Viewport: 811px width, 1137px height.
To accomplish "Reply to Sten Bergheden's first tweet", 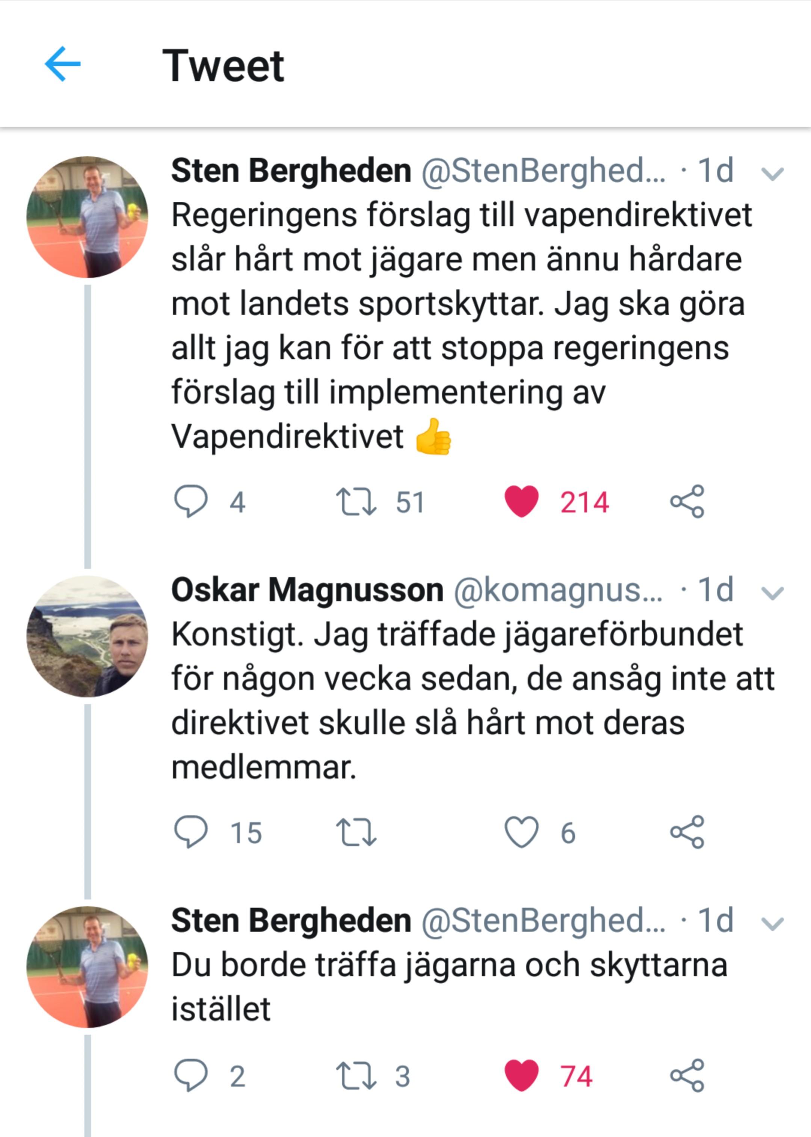I will [x=191, y=501].
